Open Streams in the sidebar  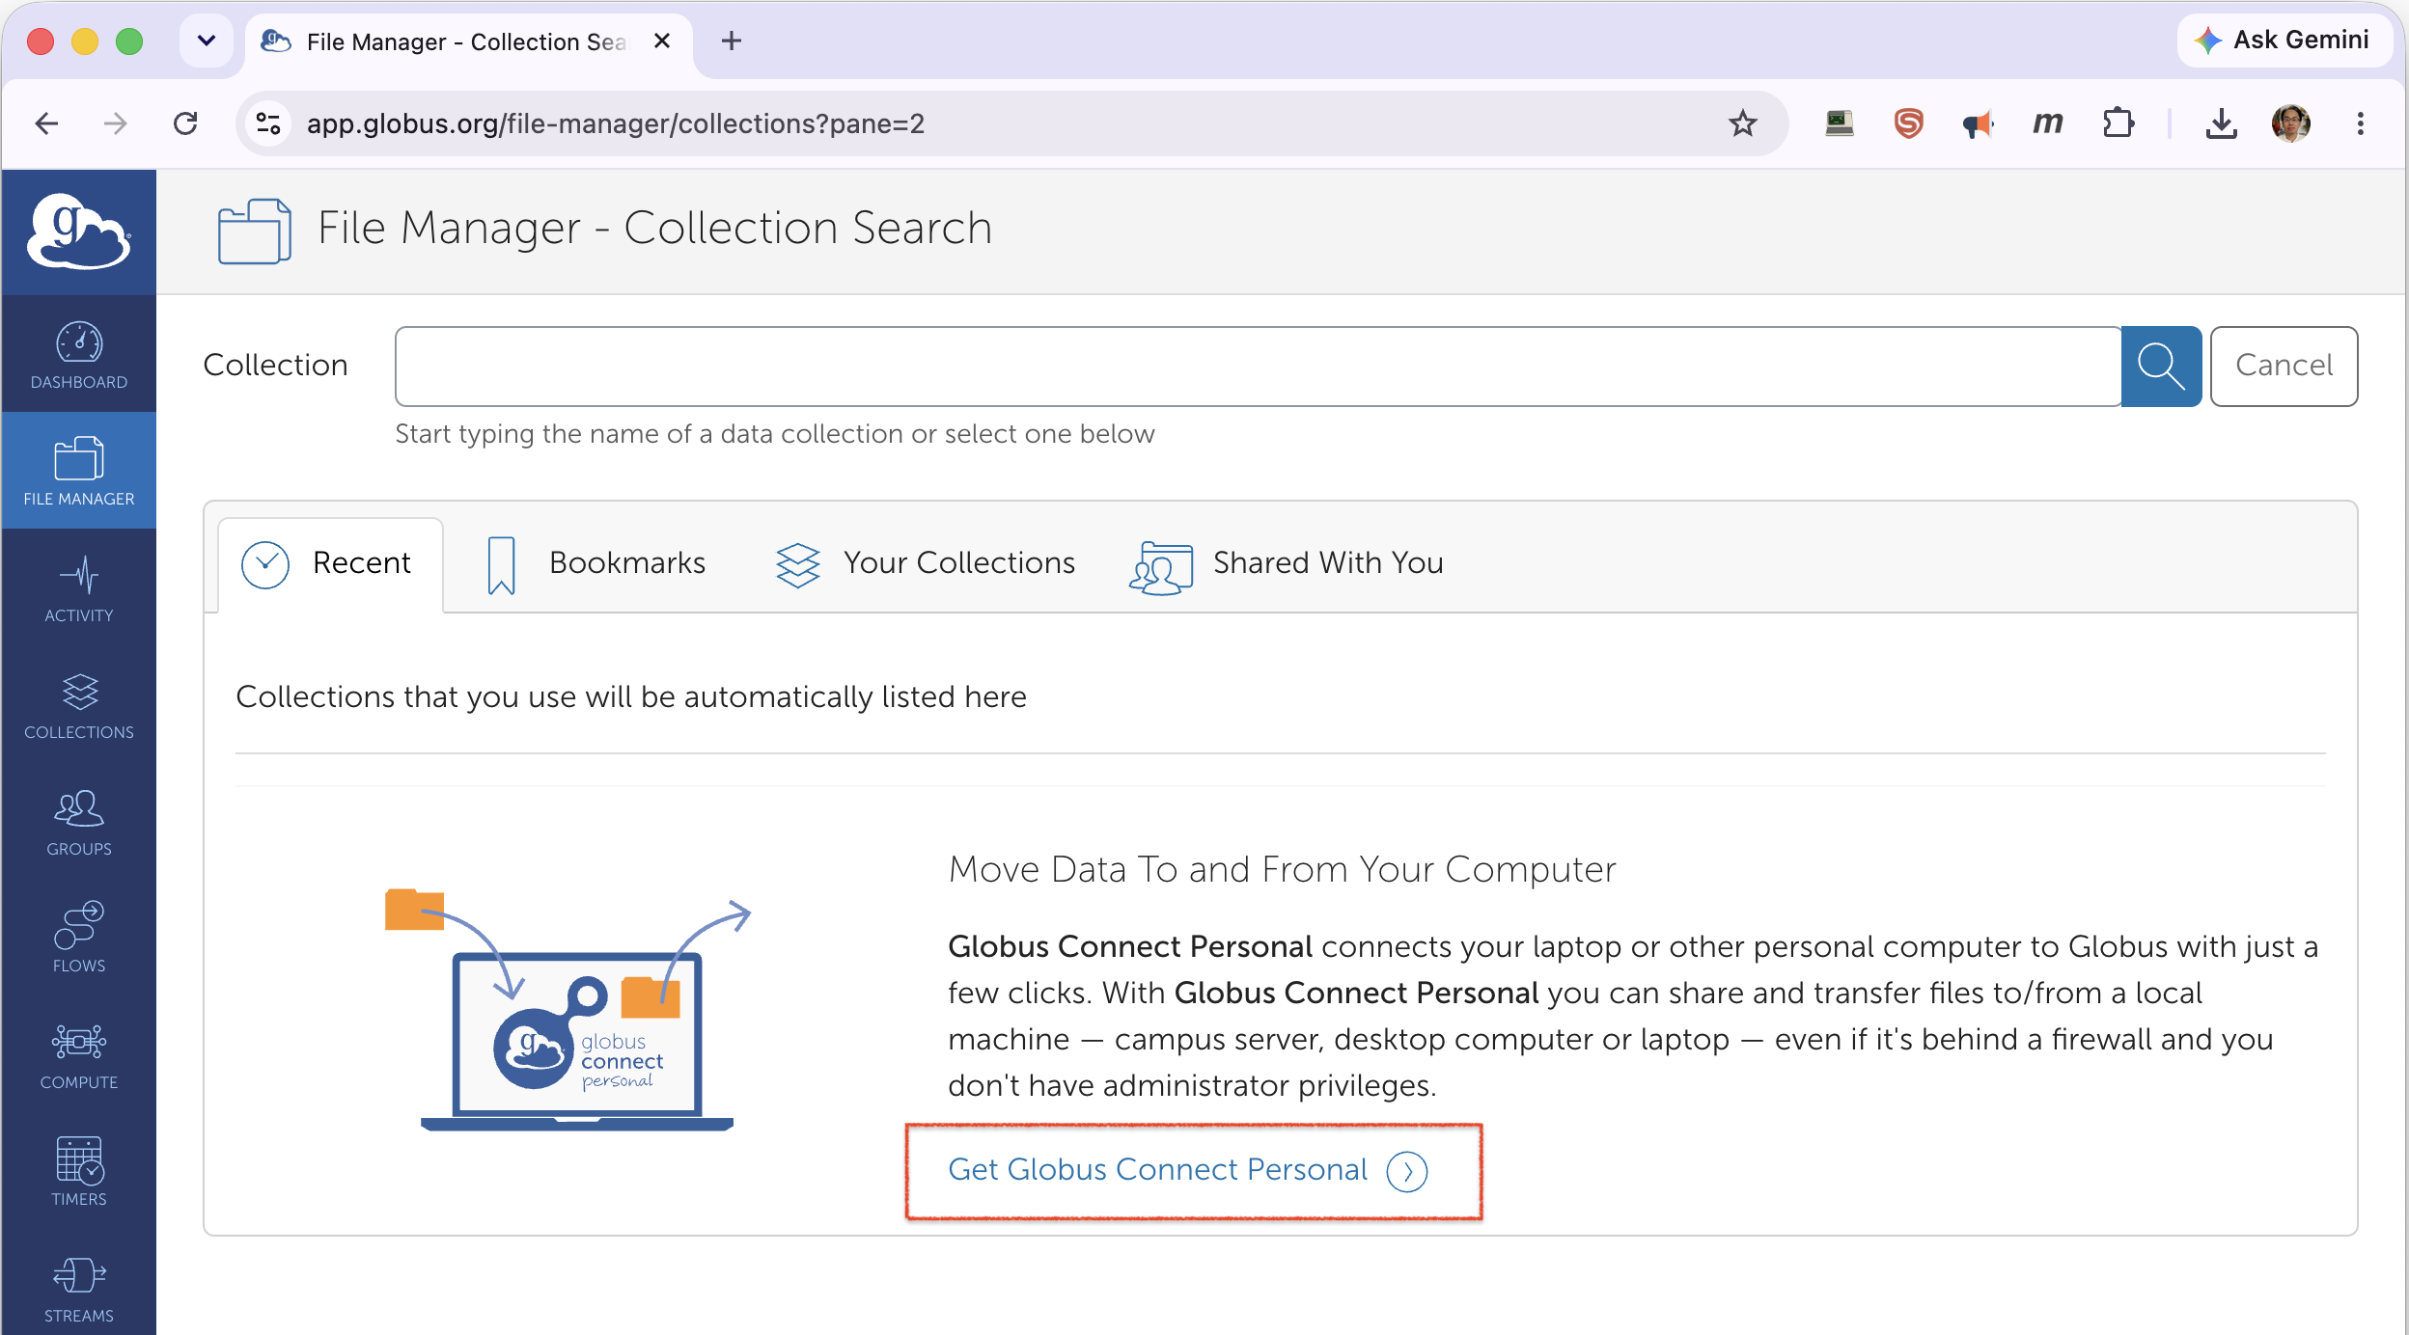[79, 1288]
